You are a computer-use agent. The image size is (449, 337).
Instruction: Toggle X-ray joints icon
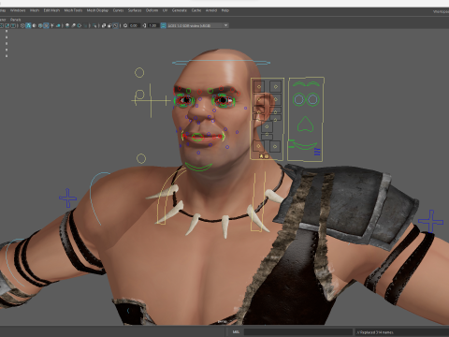coord(116,25)
